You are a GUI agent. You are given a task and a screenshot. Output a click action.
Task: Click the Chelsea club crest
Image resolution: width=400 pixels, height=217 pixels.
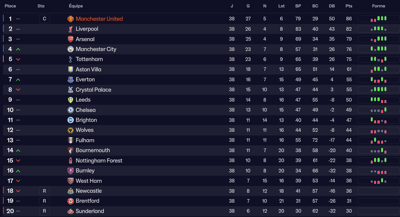click(71, 110)
